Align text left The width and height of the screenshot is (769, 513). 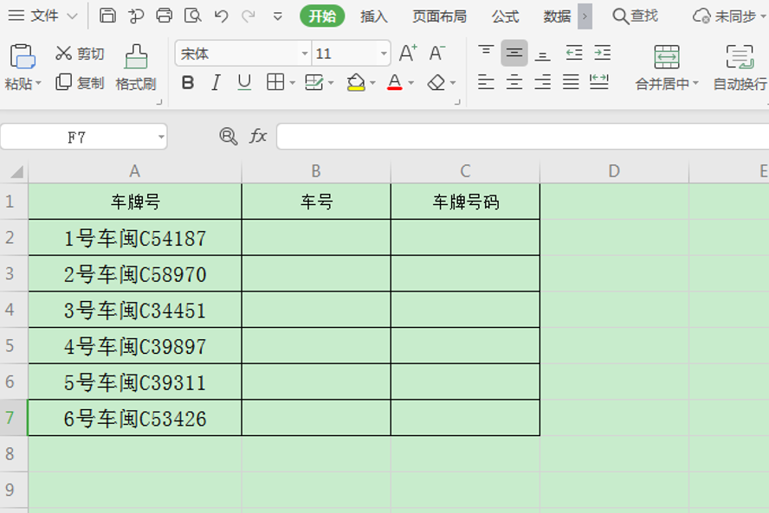(486, 82)
